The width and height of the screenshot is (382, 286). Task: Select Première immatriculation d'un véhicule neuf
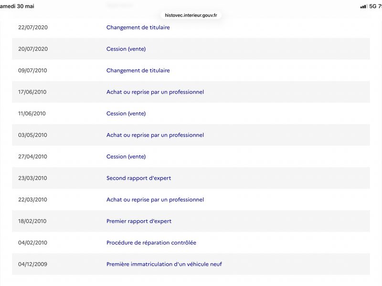tap(164, 264)
